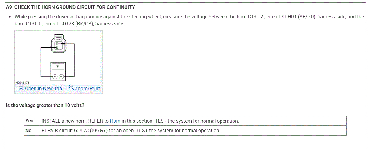This screenshot has width=372, height=150.
Task: Click the bullet point before the instruction
Action: (10, 17)
